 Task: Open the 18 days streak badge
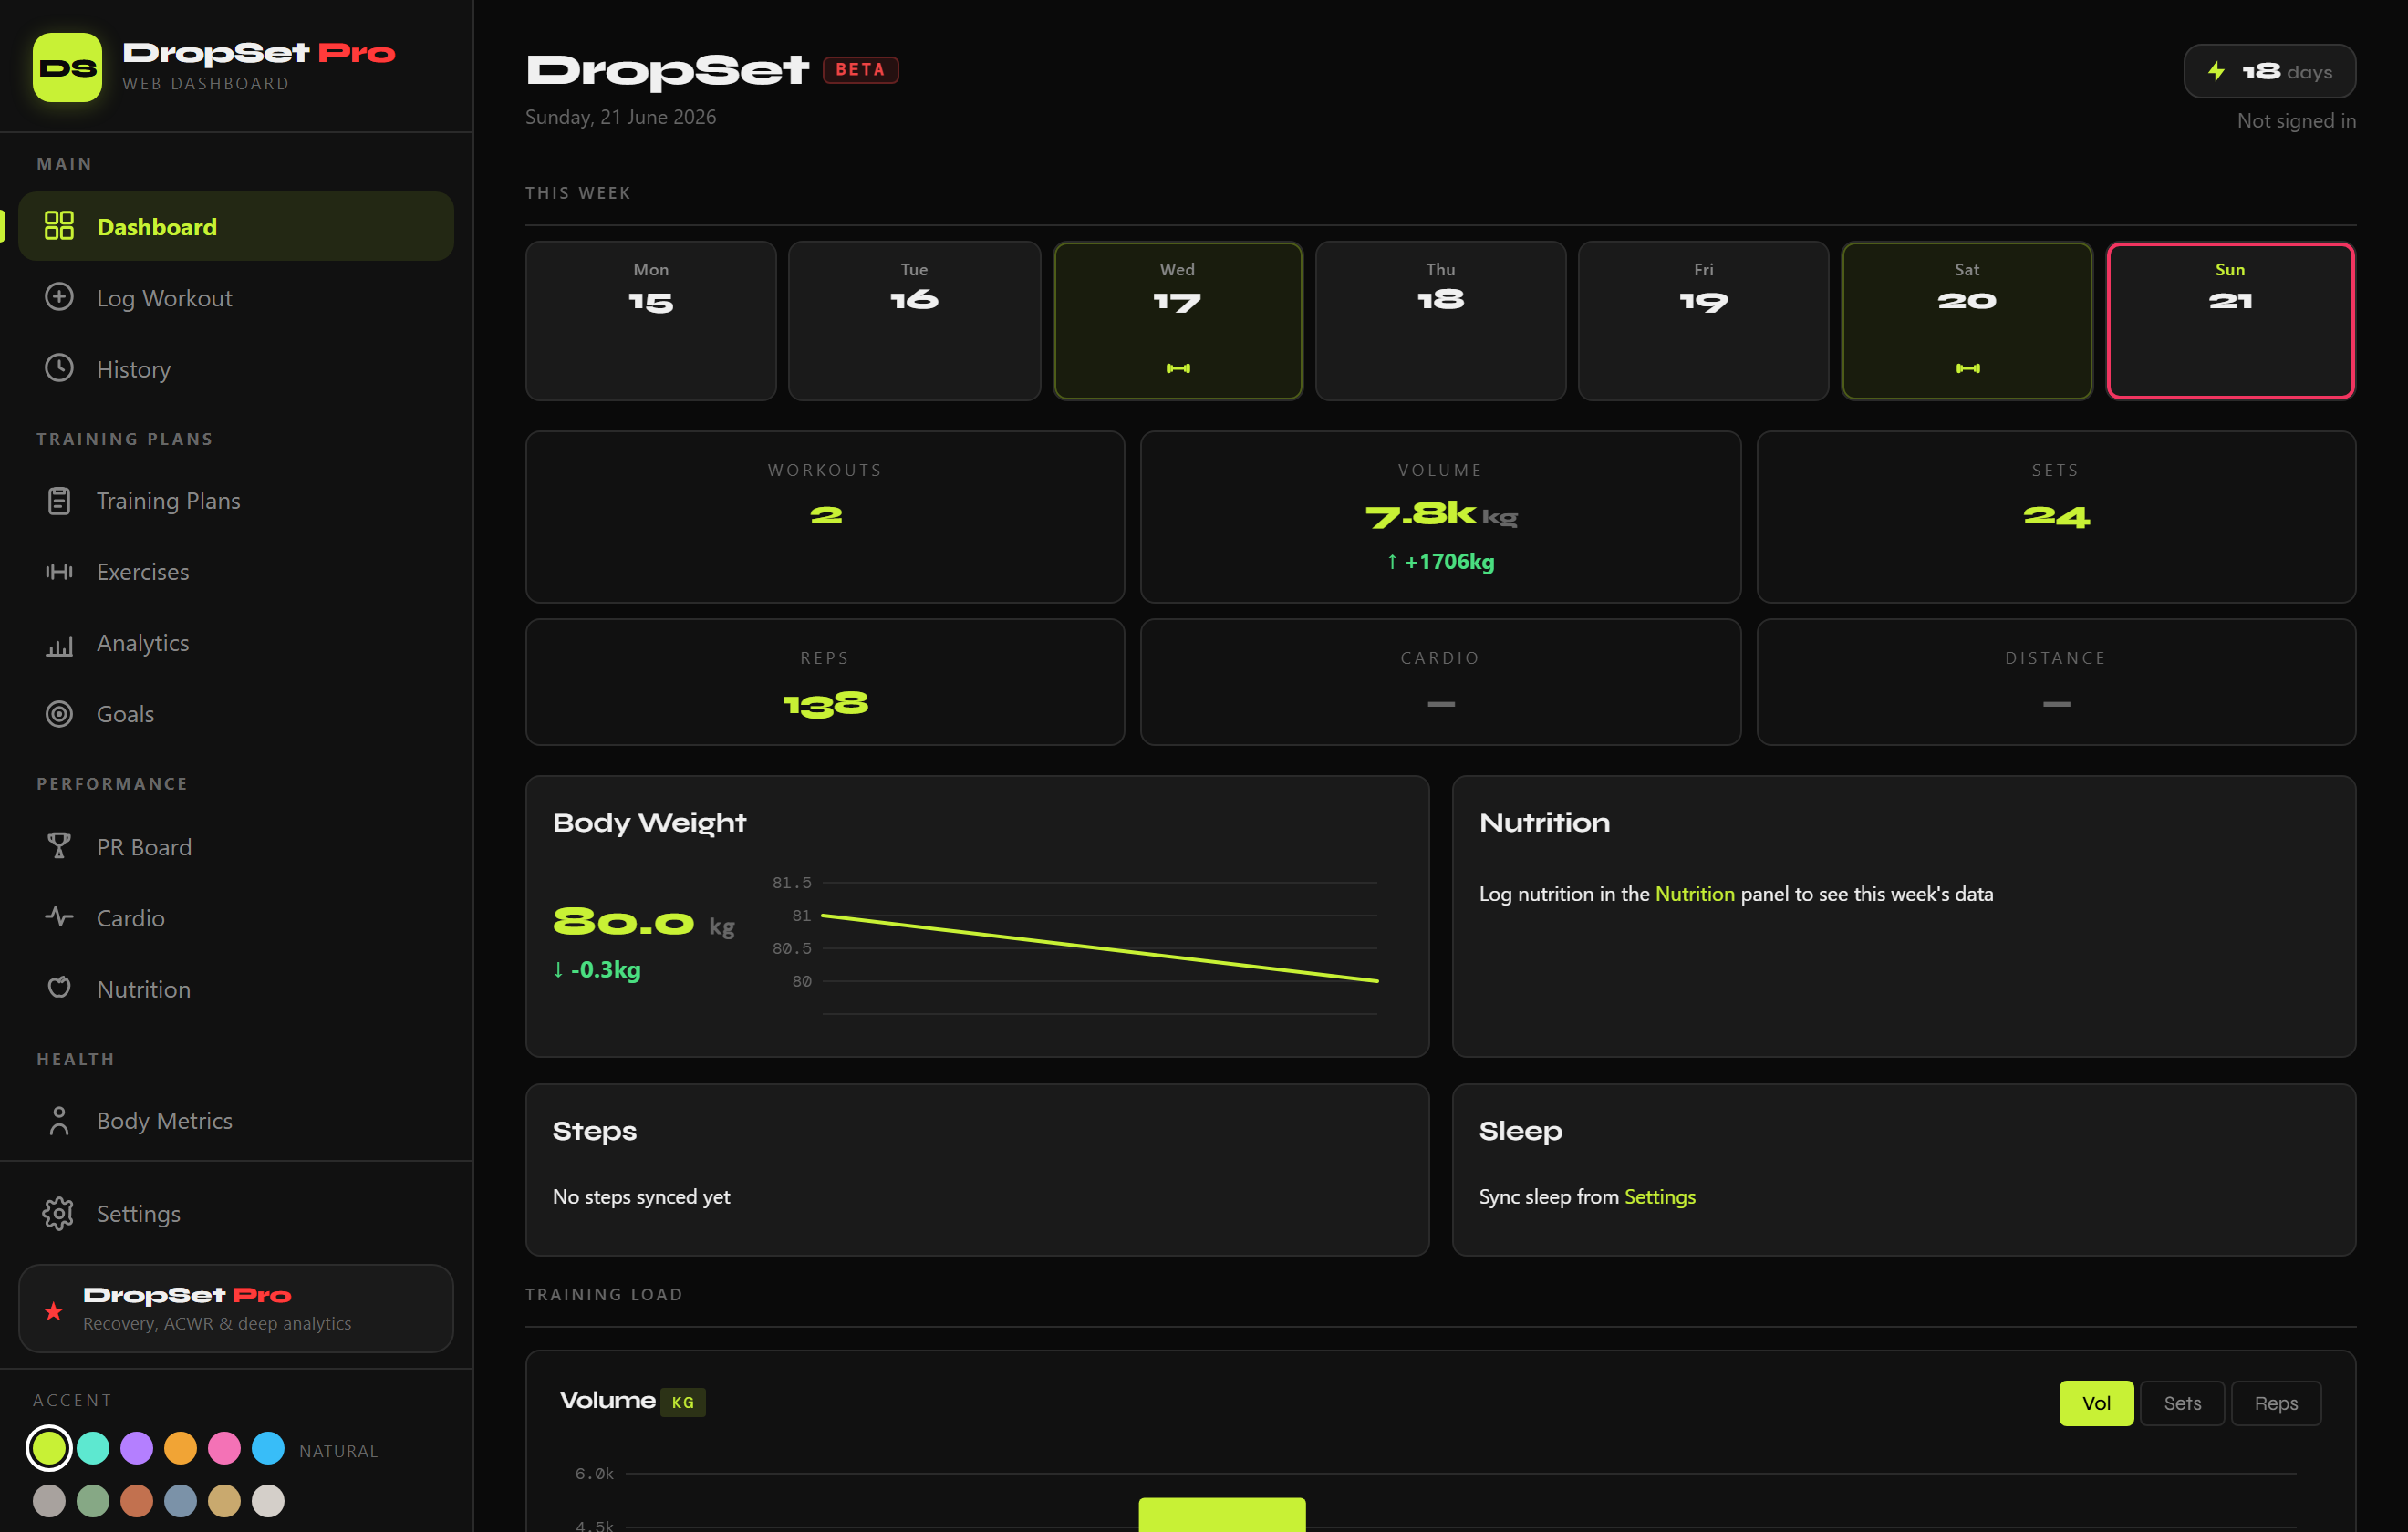(2269, 71)
